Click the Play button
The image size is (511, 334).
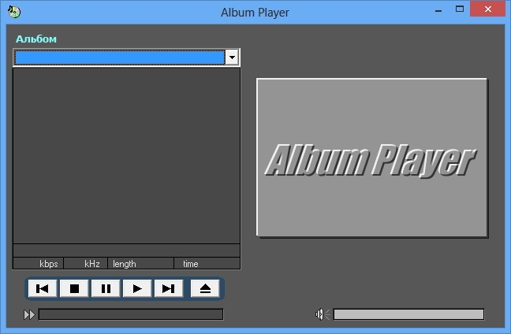coord(137,289)
